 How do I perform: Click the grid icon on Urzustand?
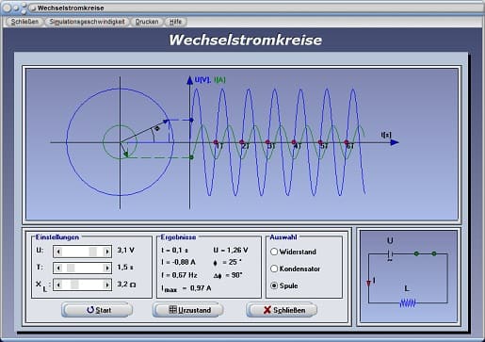[172, 309]
